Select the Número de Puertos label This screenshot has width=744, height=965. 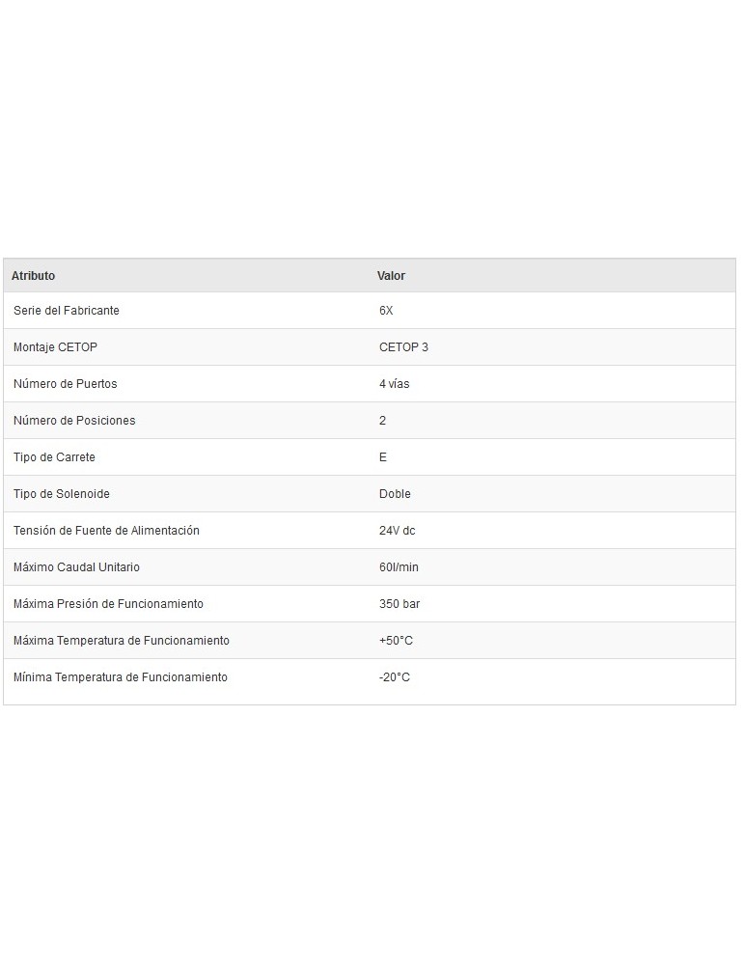point(66,384)
